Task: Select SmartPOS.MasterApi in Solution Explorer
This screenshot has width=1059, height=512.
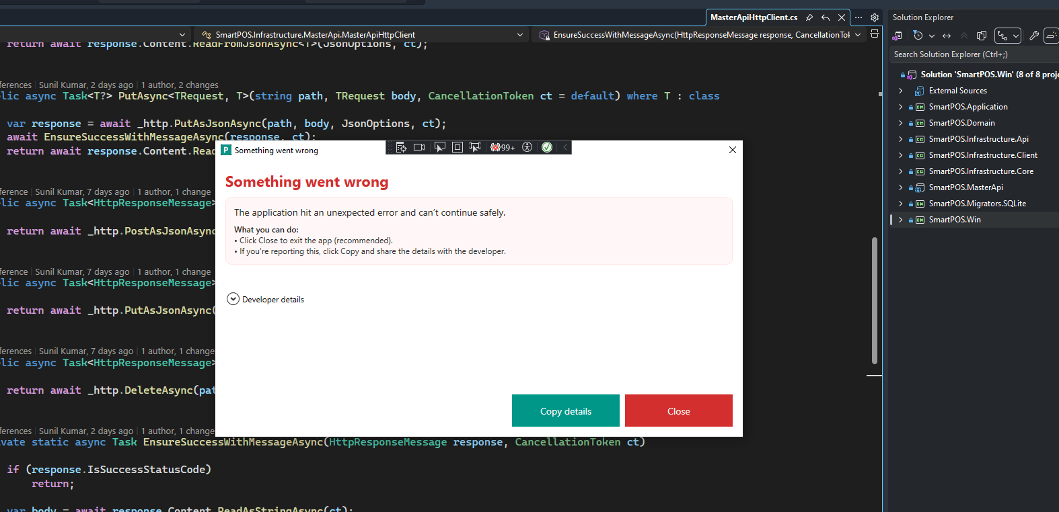Action: pos(965,187)
